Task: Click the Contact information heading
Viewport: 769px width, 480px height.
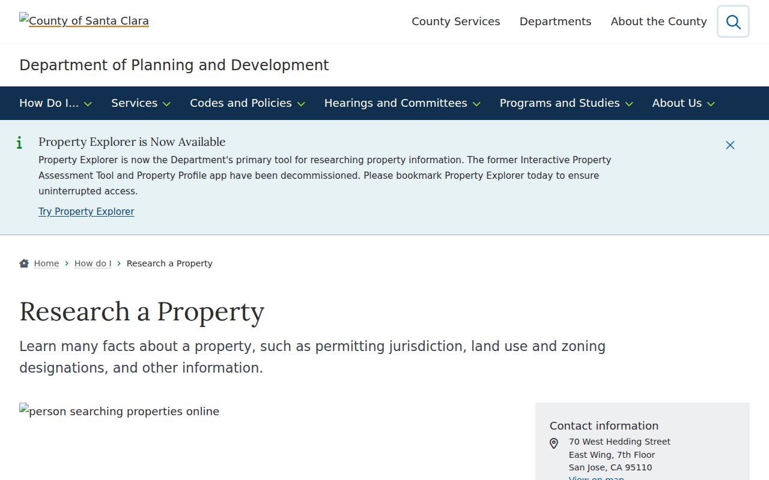Action: 604,425
